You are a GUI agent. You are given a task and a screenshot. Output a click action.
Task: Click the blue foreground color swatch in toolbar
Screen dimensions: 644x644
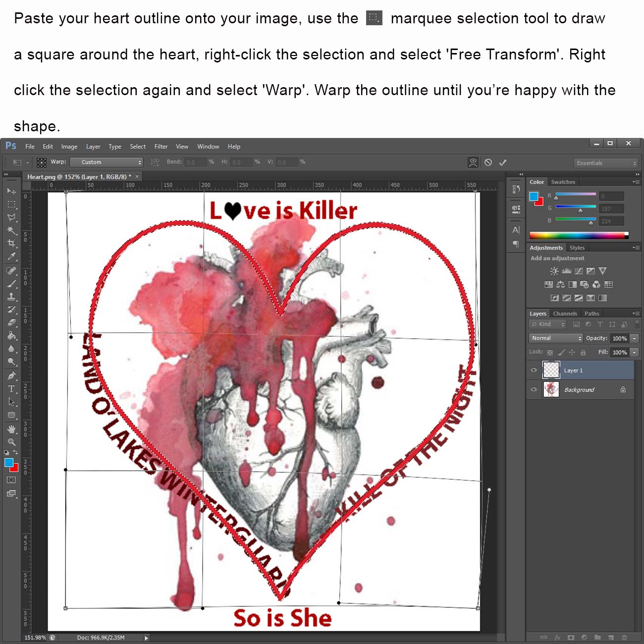coord(8,462)
